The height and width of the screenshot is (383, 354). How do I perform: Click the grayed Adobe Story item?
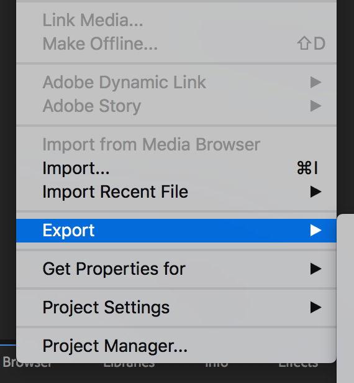176,106
